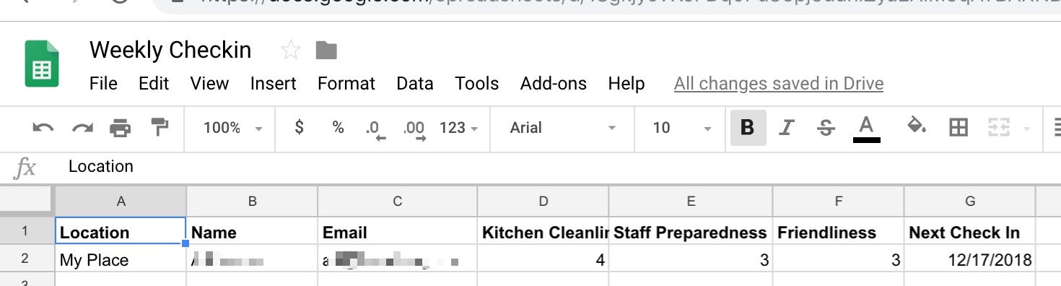This screenshot has height=286, width=1061.
Task: Open the 100% zoom dropdown
Action: click(x=232, y=128)
